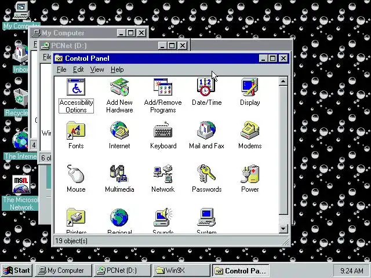Click the scroll up arrow in Control Panel

tap(283, 81)
